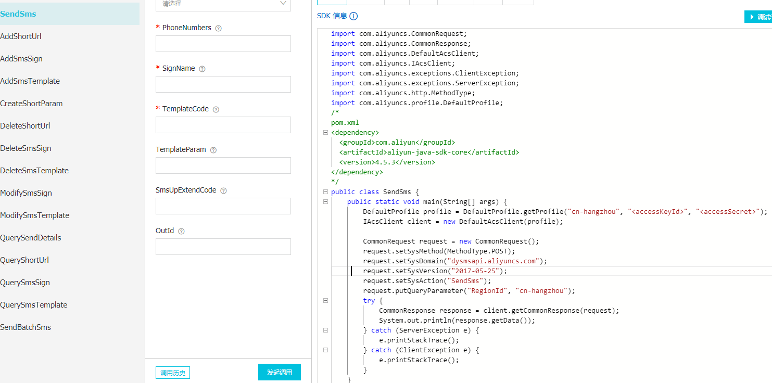
Task: Open the 请选择 dropdown
Action: point(223,4)
